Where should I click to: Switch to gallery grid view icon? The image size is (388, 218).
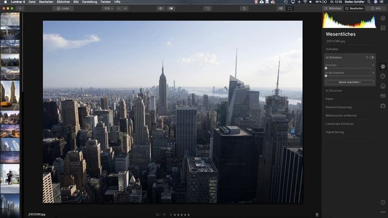click(x=281, y=8)
